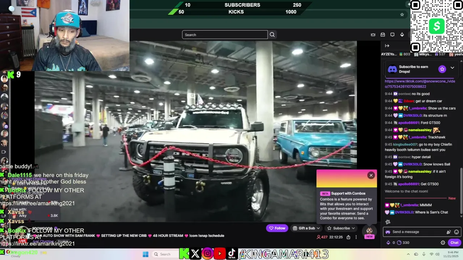Share the stream via share icon
Viewport: 463px width, 260px height.
348,237
